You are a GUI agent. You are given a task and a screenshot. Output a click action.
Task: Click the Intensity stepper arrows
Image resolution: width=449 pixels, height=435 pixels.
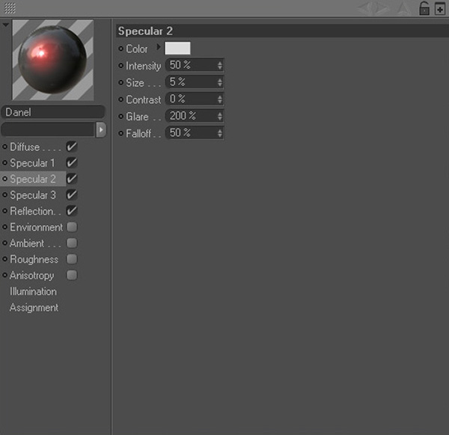219,66
